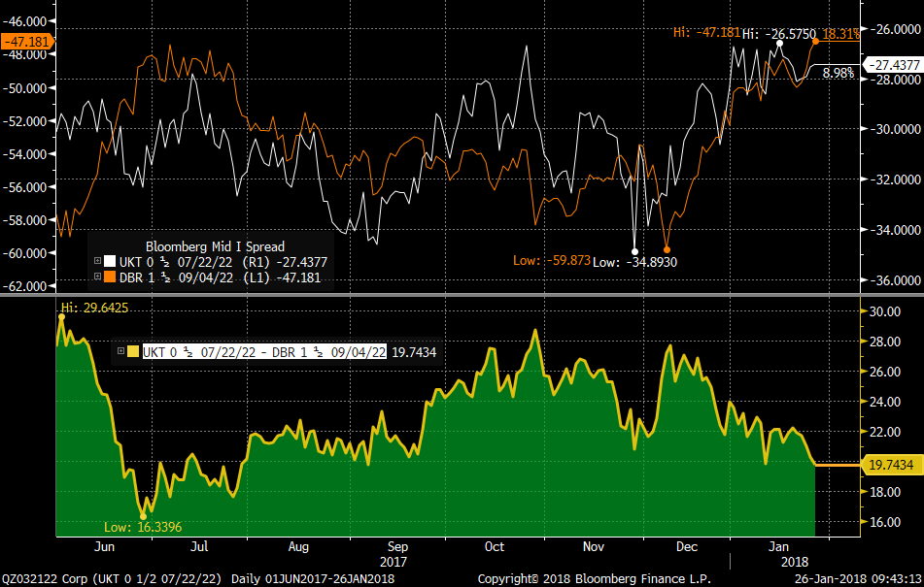924x587 pixels.
Task: Click the 19.7434 value in the lower legend
Action: point(414,352)
